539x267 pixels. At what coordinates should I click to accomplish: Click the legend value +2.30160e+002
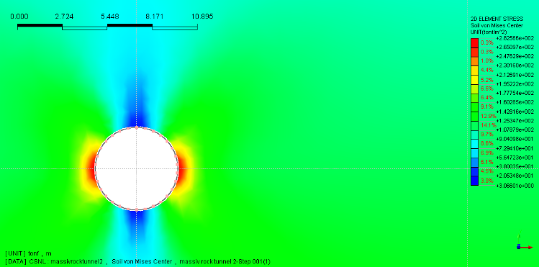pyautogui.click(x=515, y=65)
